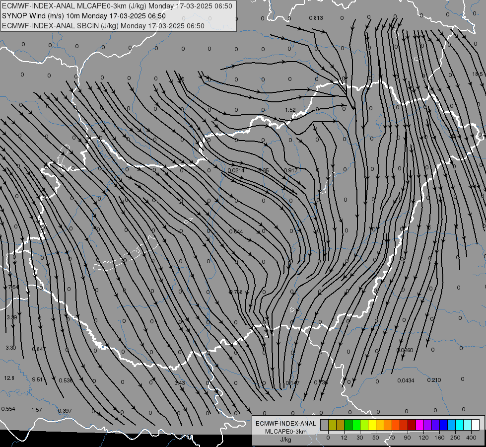
Task: Click the legend tick label 70
Action: (x=392, y=438)
